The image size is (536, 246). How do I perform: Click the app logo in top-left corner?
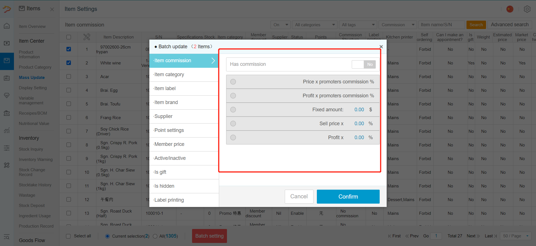point(7,9)
